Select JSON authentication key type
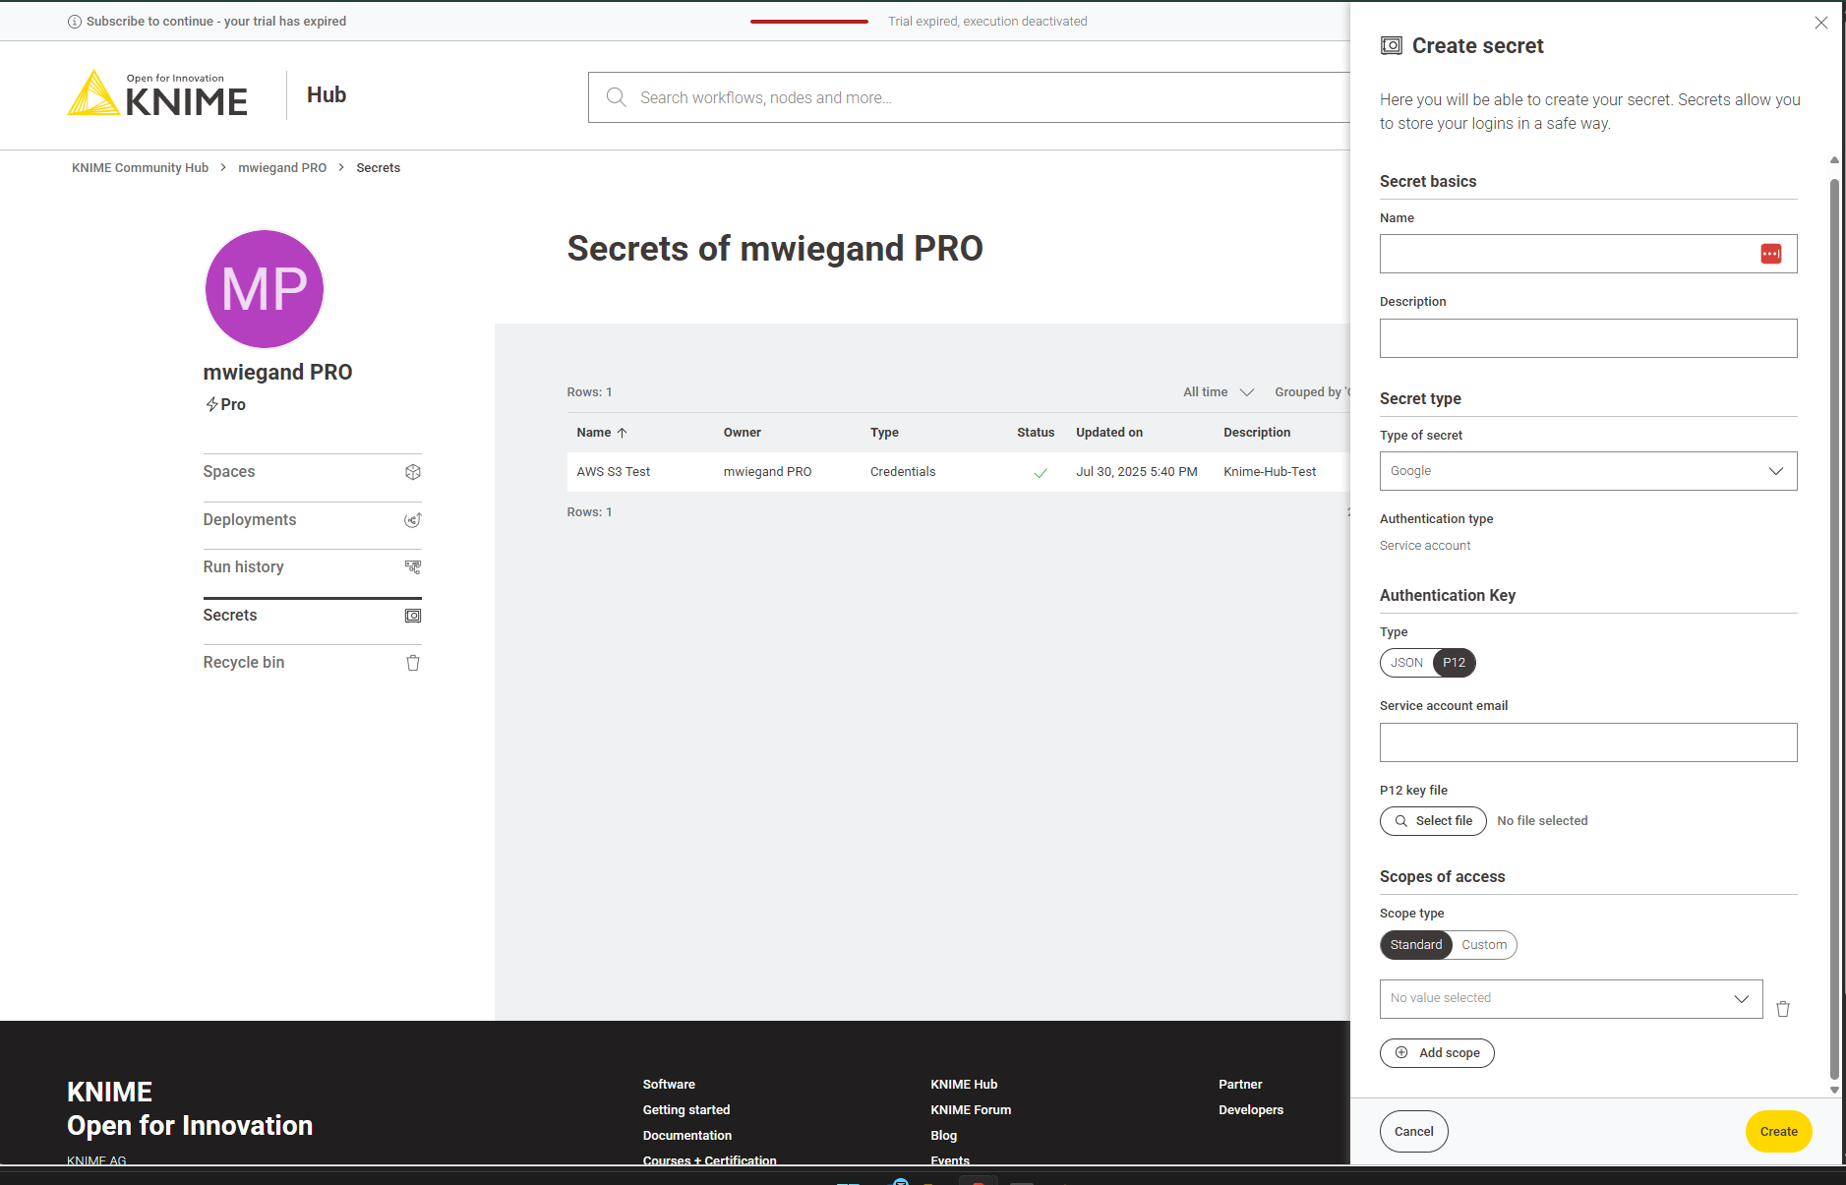 [1406, 663]
